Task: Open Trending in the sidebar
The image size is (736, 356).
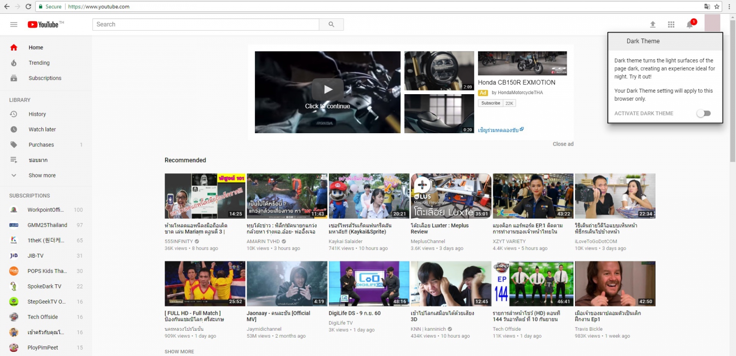Action: click(x=39, y=63)
